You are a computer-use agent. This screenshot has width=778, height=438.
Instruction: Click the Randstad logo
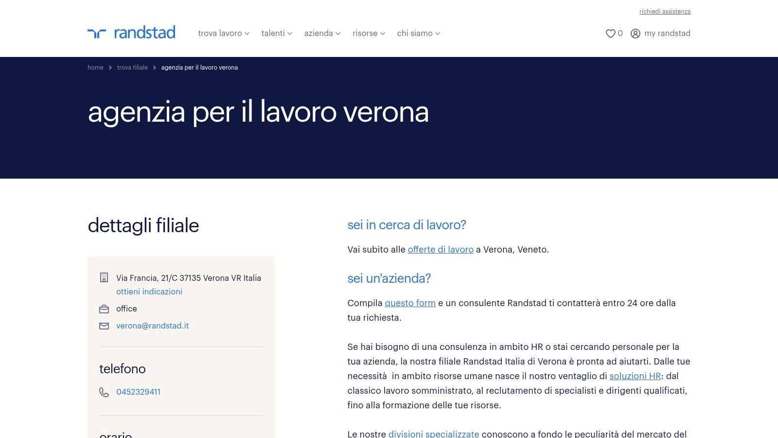[131, 33]
